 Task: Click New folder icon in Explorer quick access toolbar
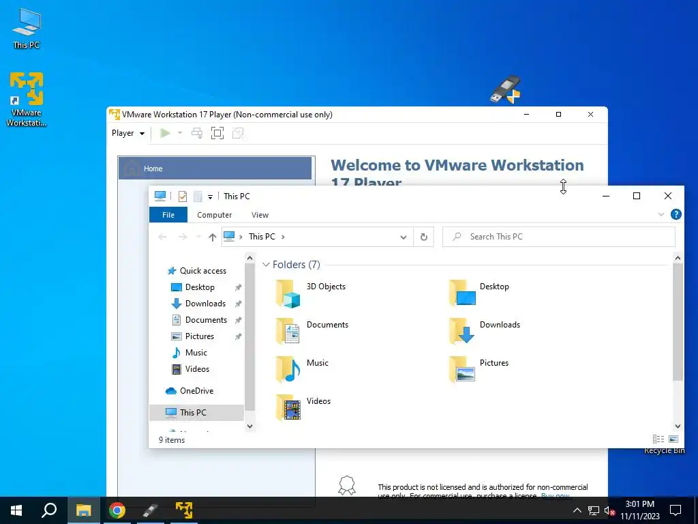click(x=198, y=196)
